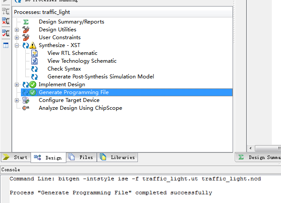Click the User Constraints toolbox icon
Screen dimensions: 281x203
coord(26,37)
